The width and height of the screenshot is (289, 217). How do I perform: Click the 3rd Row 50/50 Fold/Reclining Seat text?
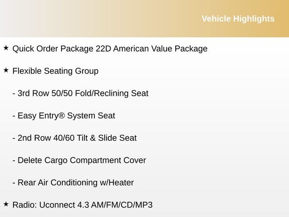pos(83,94)
